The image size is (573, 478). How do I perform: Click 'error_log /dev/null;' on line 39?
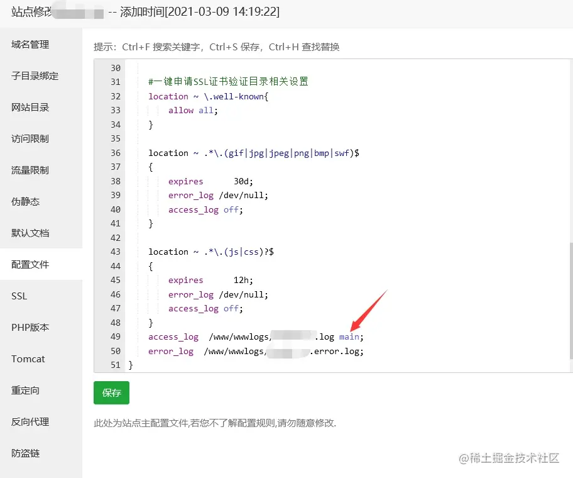coord(218,196)
